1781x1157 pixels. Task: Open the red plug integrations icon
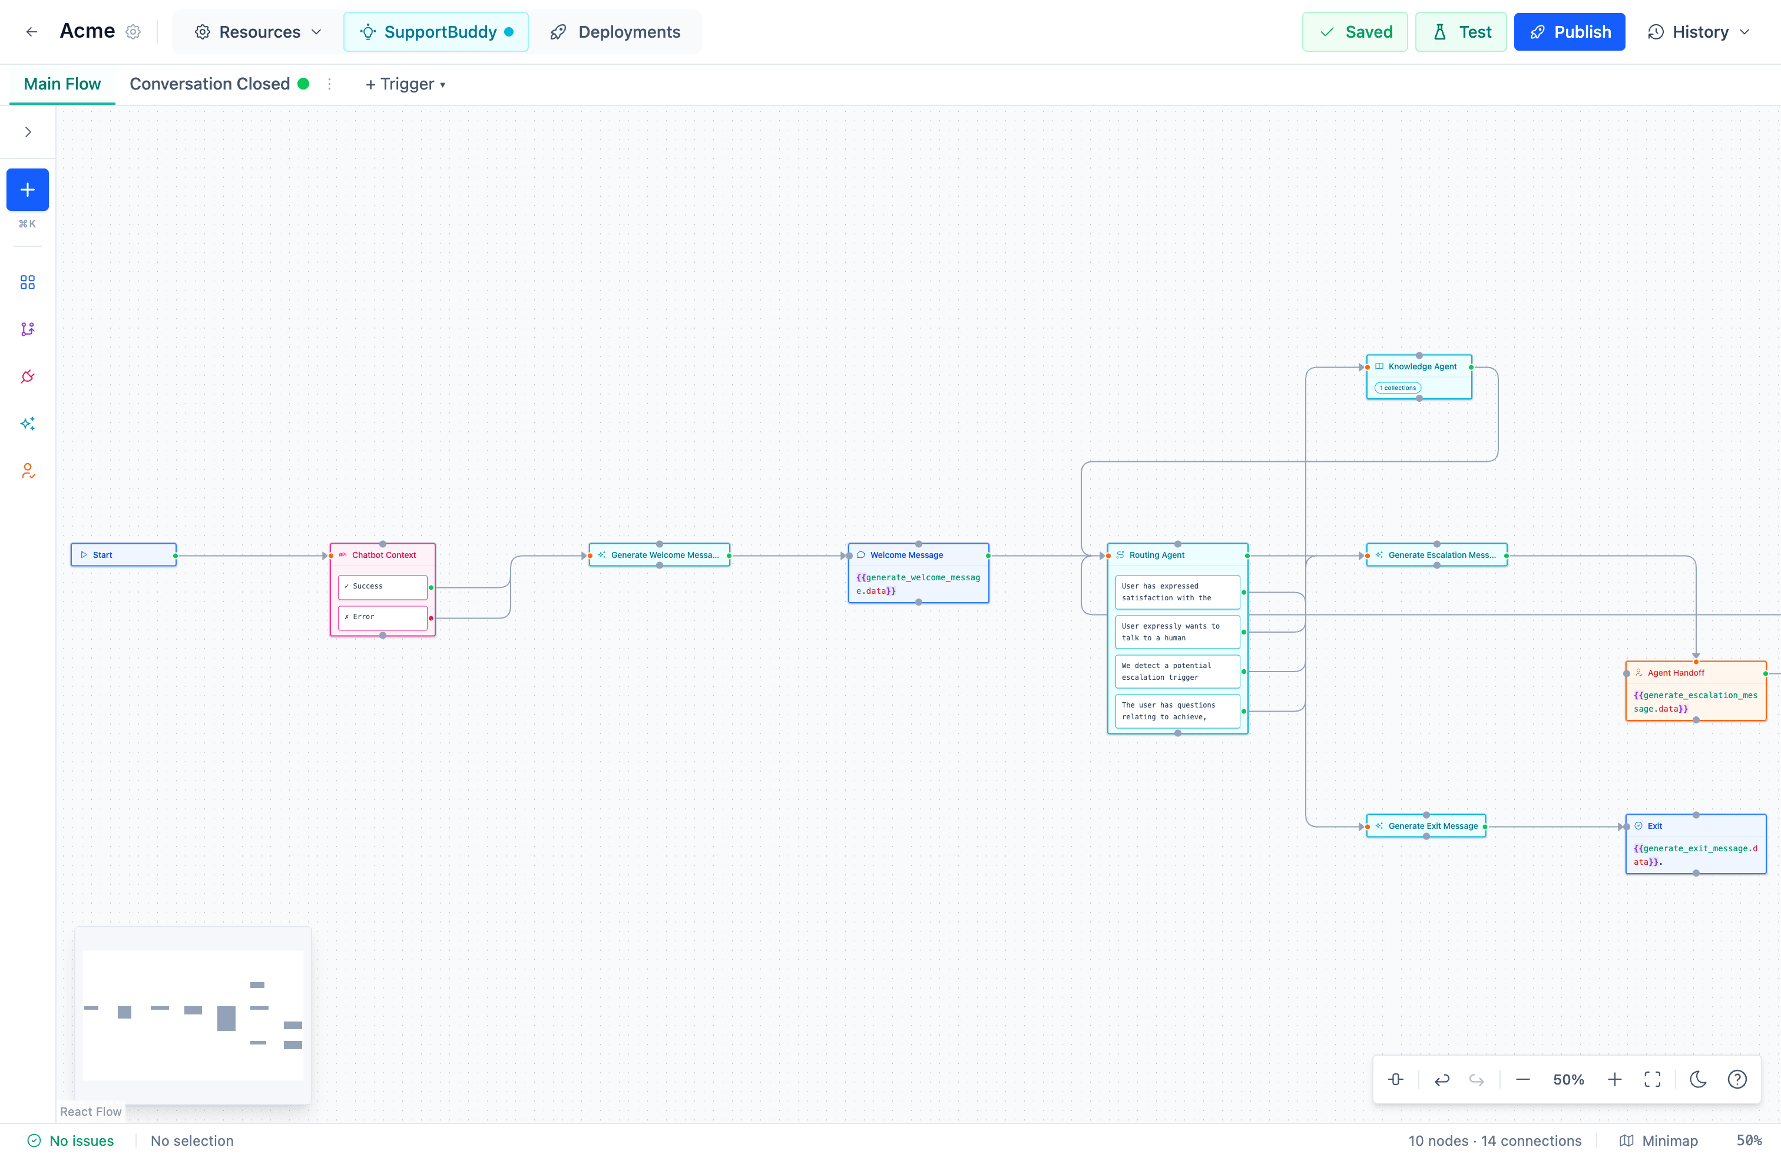pos(28,376)
